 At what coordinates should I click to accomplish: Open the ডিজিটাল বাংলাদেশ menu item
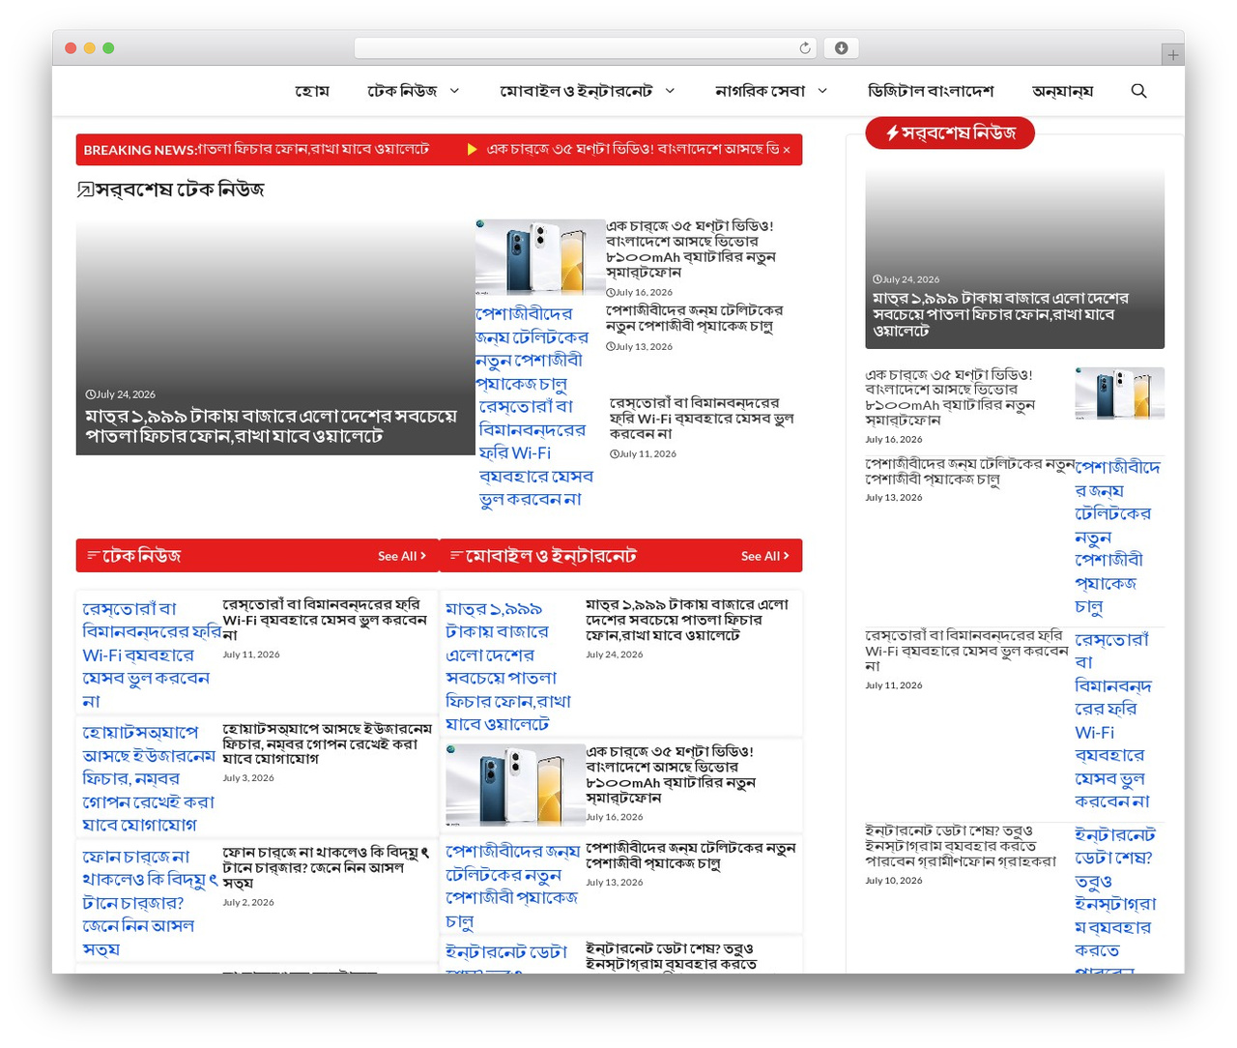[931, 91]
